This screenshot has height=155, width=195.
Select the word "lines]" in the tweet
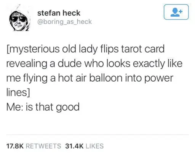tap(18, 92)
